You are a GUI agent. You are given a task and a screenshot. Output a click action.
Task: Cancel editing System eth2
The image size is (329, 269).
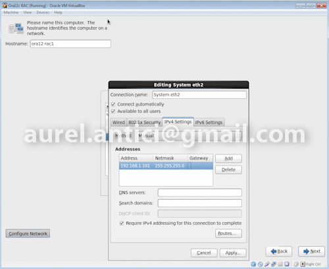click(x=204, y=253)
